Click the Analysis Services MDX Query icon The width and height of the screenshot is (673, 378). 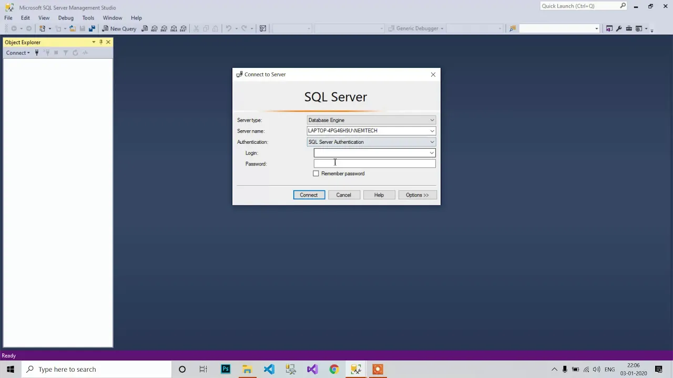155,28
